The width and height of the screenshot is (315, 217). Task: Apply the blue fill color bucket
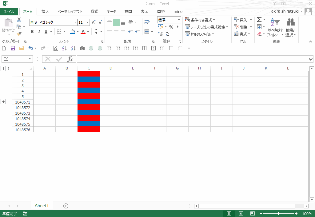pos(73,32)
